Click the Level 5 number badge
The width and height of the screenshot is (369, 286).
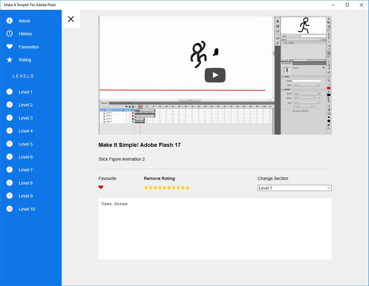coord(10,144)
